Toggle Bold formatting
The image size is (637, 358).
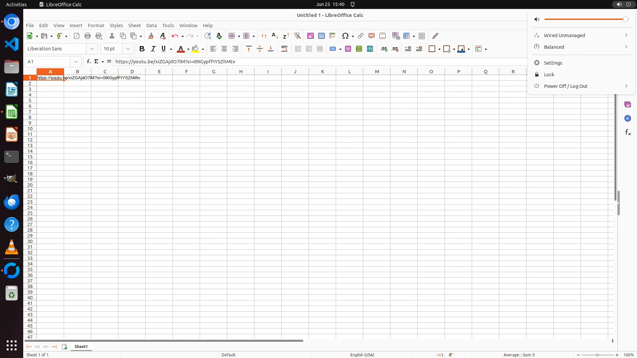[142, 49]
